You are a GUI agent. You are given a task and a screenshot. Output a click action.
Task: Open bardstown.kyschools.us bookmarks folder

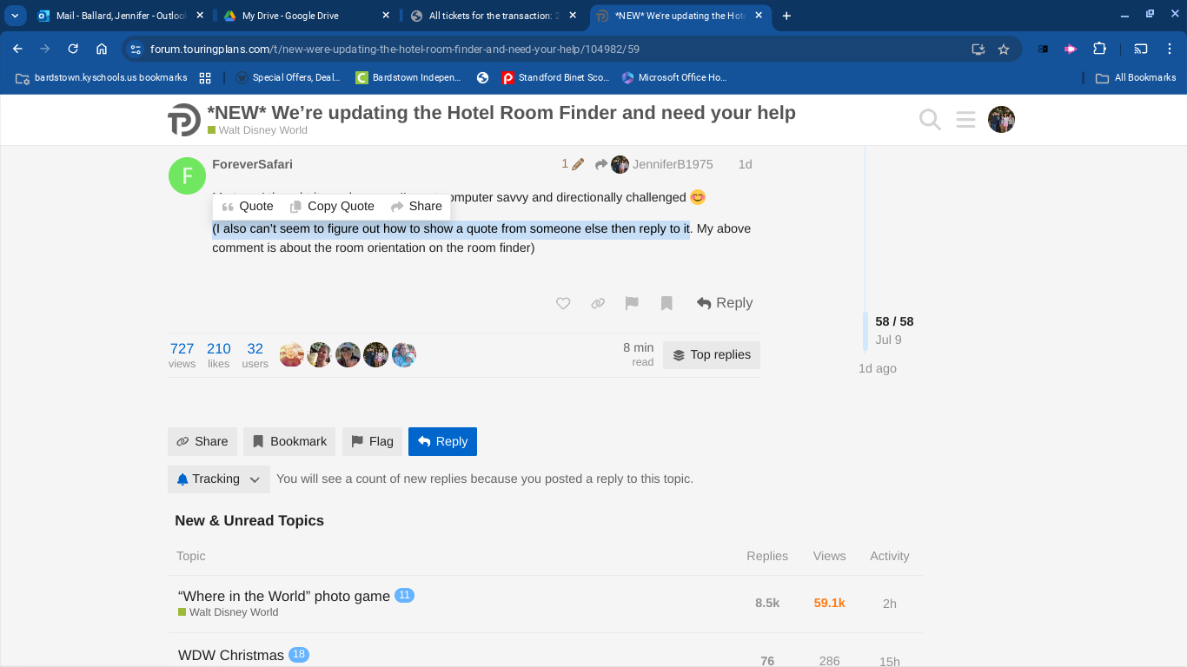point(102,77)
